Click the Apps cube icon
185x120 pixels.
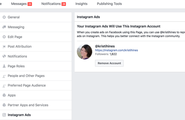[4, 95]
